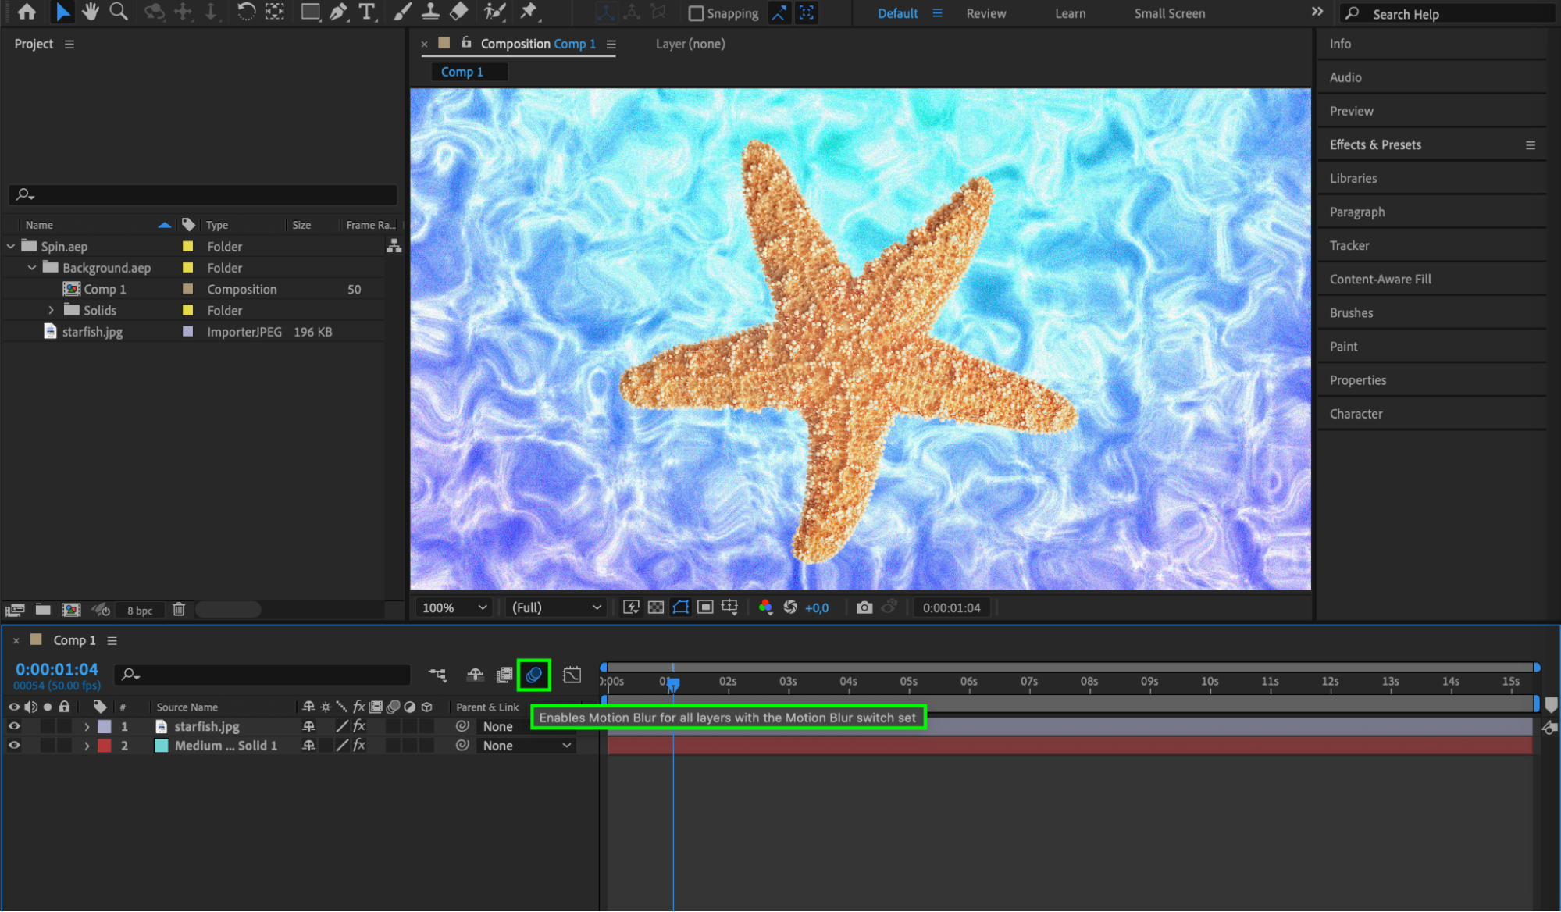The width and height of the screenshot is (1561, 912).
Task: Select the Clone Stamp tool
Action: click(430, 12)
